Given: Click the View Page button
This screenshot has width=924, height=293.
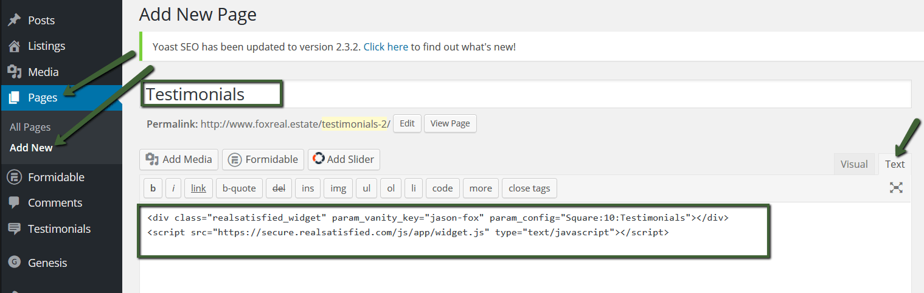Looking at the screenshot, I should pos(450,123).
